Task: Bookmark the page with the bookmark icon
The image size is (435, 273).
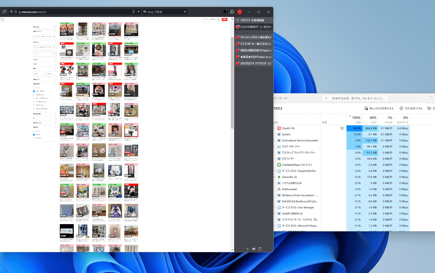Action: pyautogui.click(x=134, y=12)
